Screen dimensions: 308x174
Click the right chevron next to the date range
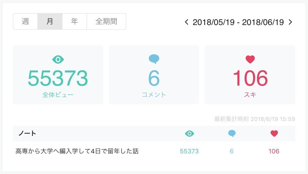pyautogui.click(x=290, y=22)
